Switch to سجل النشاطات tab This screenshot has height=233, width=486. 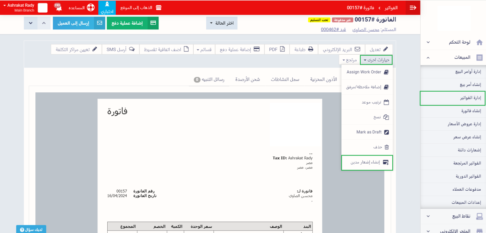coord(285,79)
